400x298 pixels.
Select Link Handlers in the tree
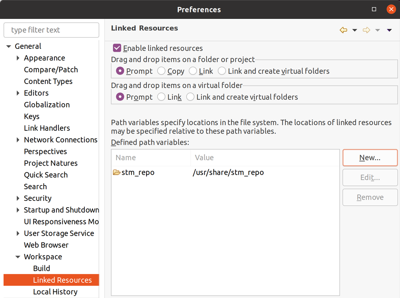click(47, 128)
